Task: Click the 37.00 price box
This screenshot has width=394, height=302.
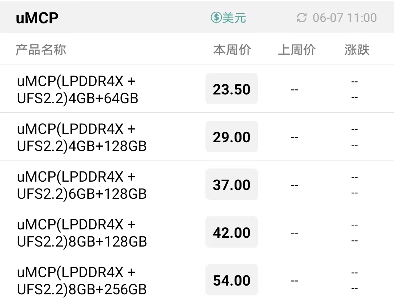Action: coord(232,185)
